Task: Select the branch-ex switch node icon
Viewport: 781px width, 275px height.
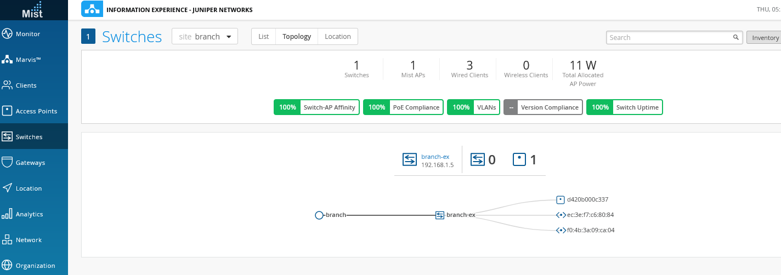Action: 439,215
